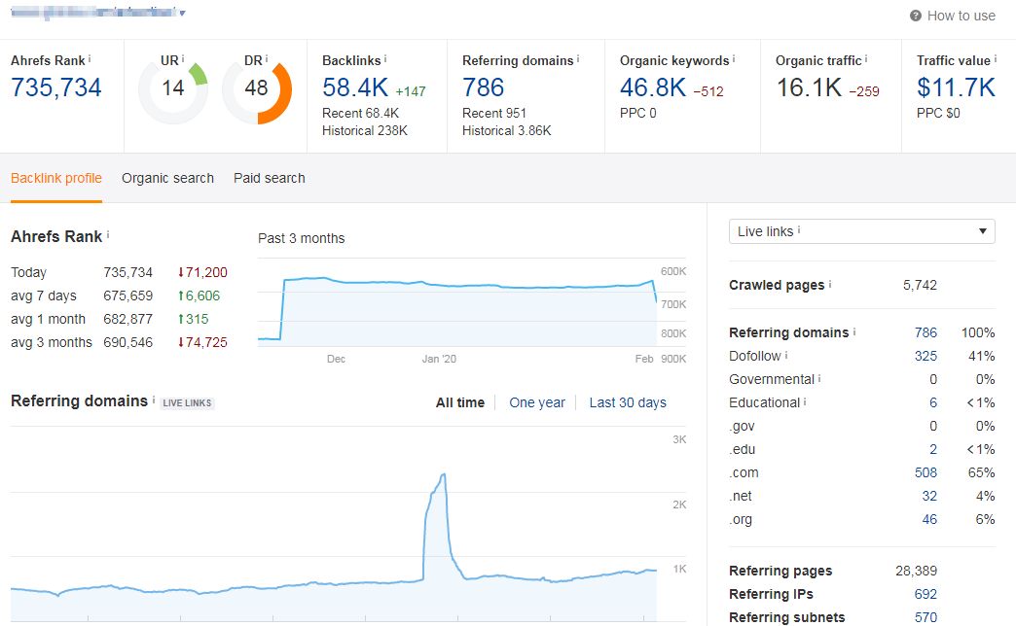
Task: Select the One year chart range
Action: tap(537, 402)
